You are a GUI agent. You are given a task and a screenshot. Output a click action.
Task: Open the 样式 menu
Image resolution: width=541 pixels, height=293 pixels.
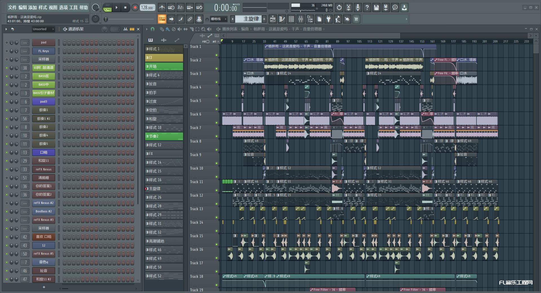point(43,8)
